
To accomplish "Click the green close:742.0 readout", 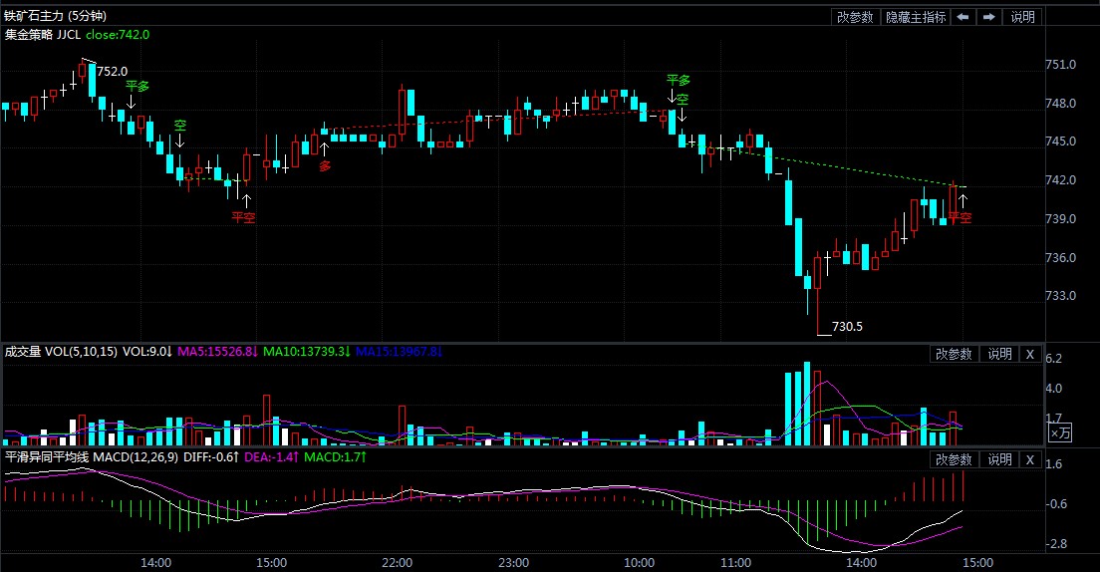I will point(118,35).
